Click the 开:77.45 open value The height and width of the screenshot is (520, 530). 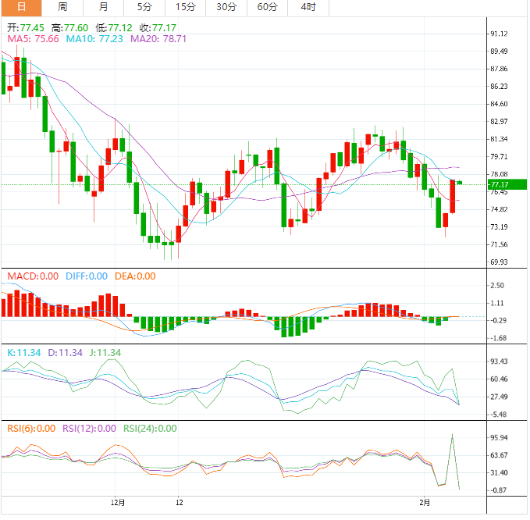pyautogui.click(x=26, y=28)
